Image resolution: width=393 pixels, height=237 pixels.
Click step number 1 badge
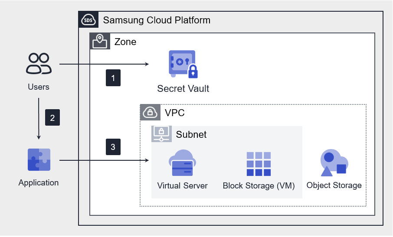(113, 78)
